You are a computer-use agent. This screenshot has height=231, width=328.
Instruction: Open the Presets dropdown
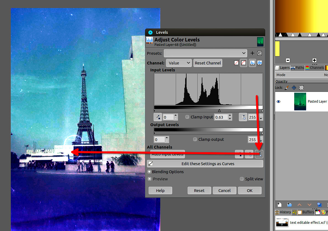205,53
